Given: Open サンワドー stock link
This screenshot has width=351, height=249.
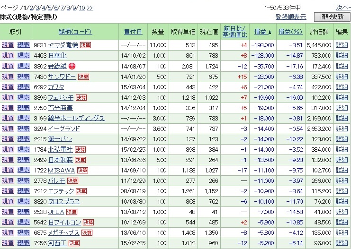Looking at the screenshot, I should click(62, 77).
